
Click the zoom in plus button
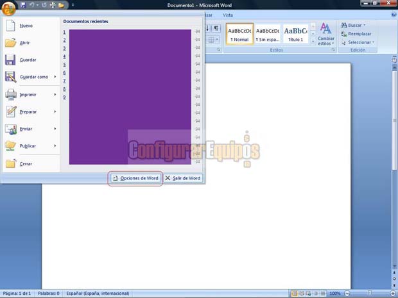(393, 294)
